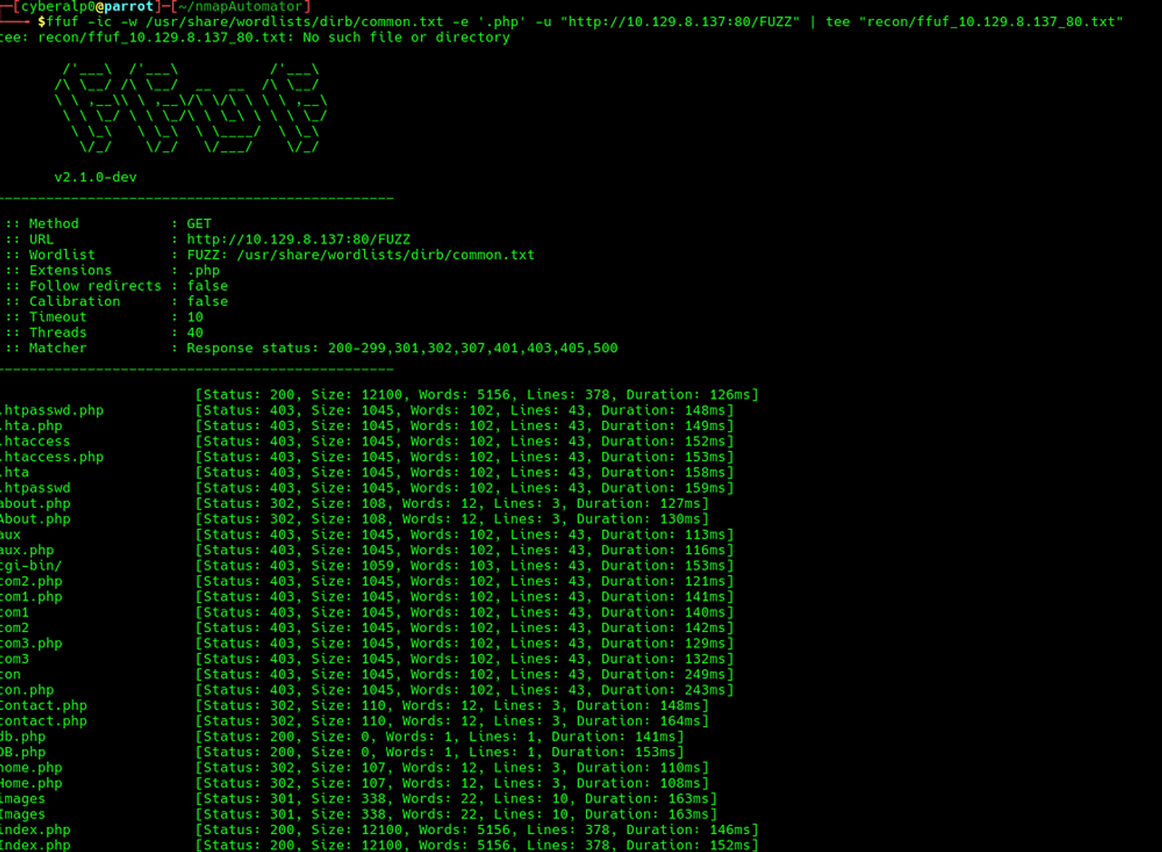Click the Timeout value 10

point(195,317)
